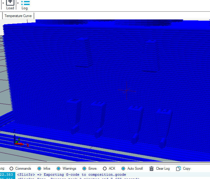The width and height of the screenshot is (210, 179).
Task: Open the dropdown arrow beside Load
Action: (x=18, y=3)
